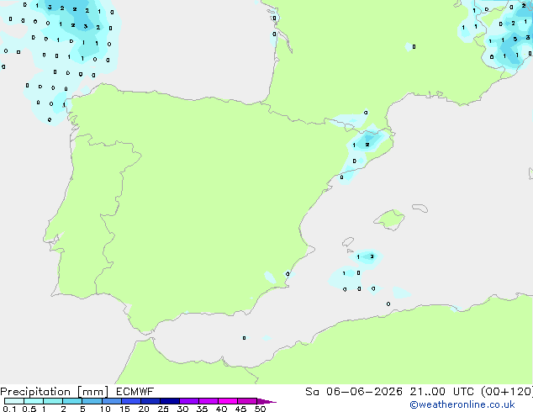Image resolution: width=533 pixels, height=412 pixels.
Task: Click the legend label '40'
Action: point(221,409)
